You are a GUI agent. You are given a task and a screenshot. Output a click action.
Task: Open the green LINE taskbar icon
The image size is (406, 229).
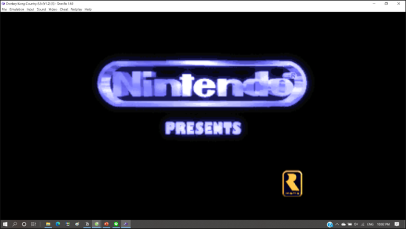(116, 224)
